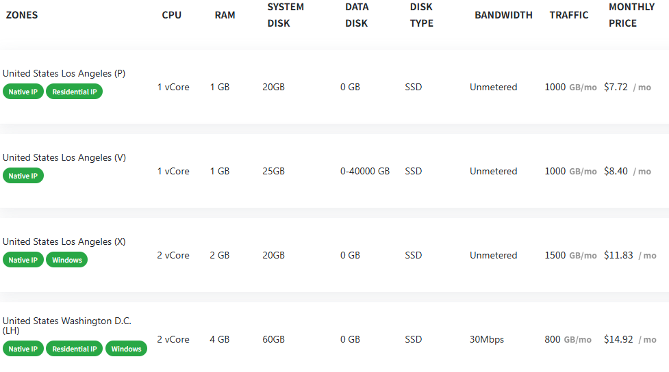Click the $14.92 / mo price
Image resolution: width=669 pixels, height=372 pixels.
(630, 340)
